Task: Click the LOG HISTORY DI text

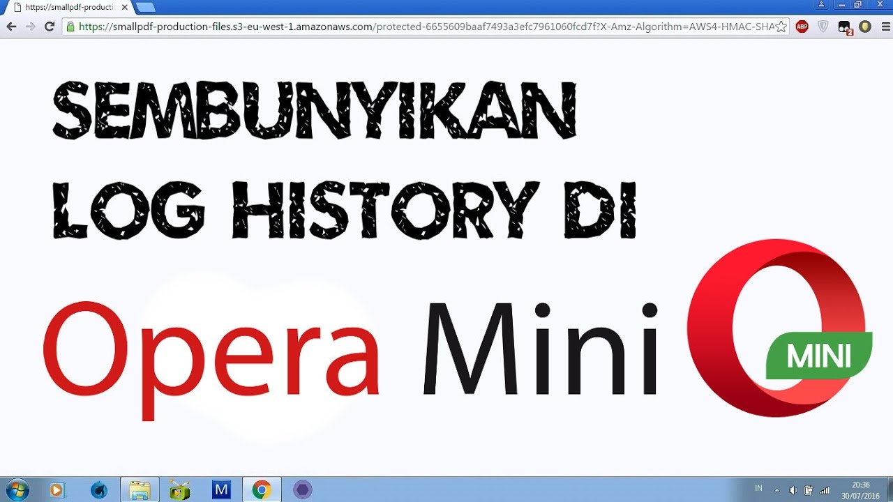Action: tap(345, 210)
